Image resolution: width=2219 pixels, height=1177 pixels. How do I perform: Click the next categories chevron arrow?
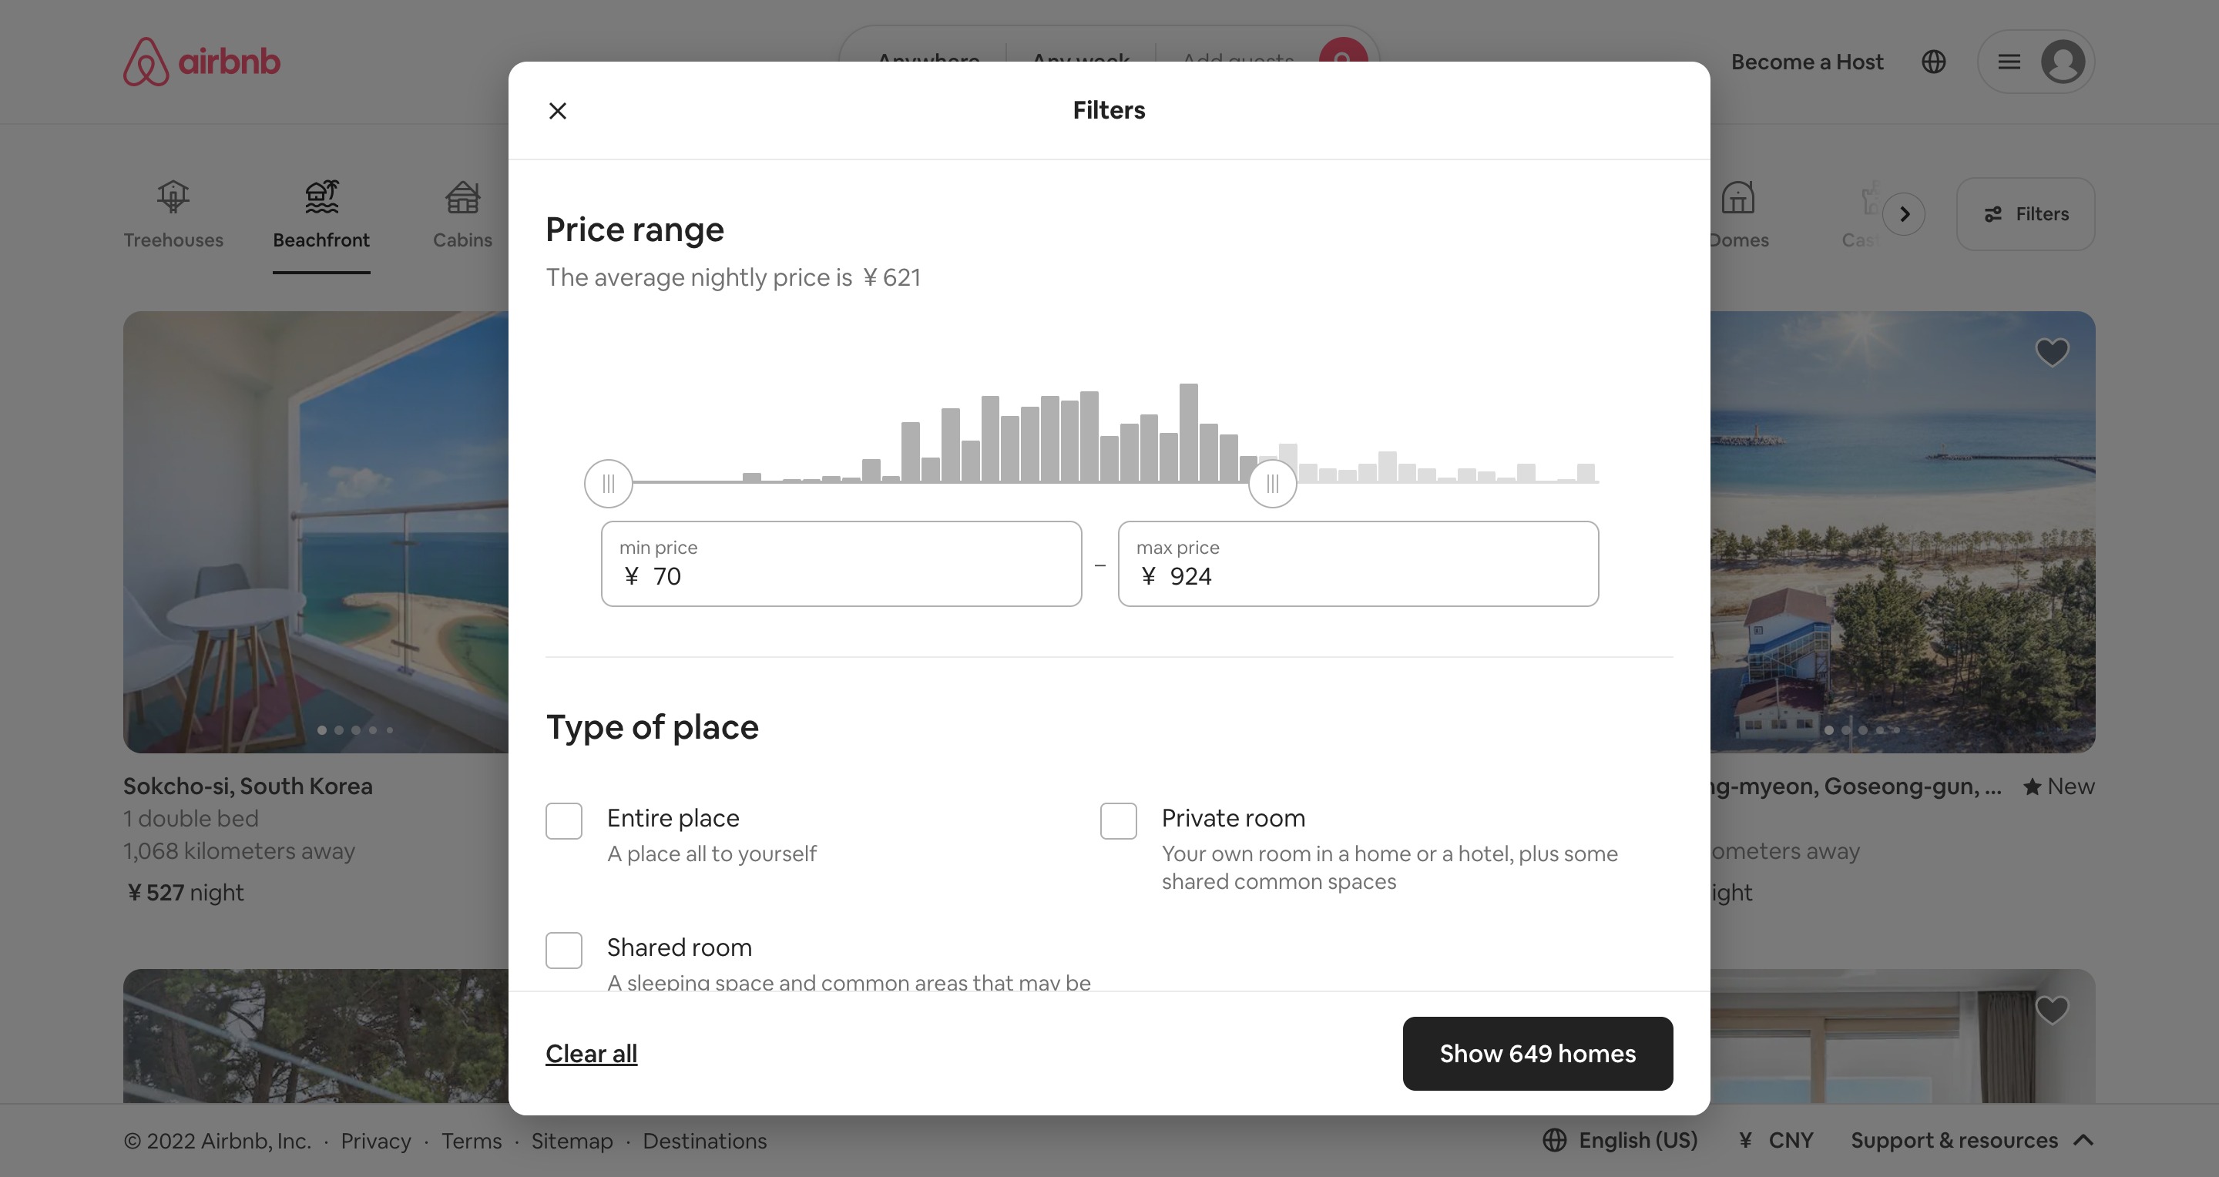click(1904, 213)
